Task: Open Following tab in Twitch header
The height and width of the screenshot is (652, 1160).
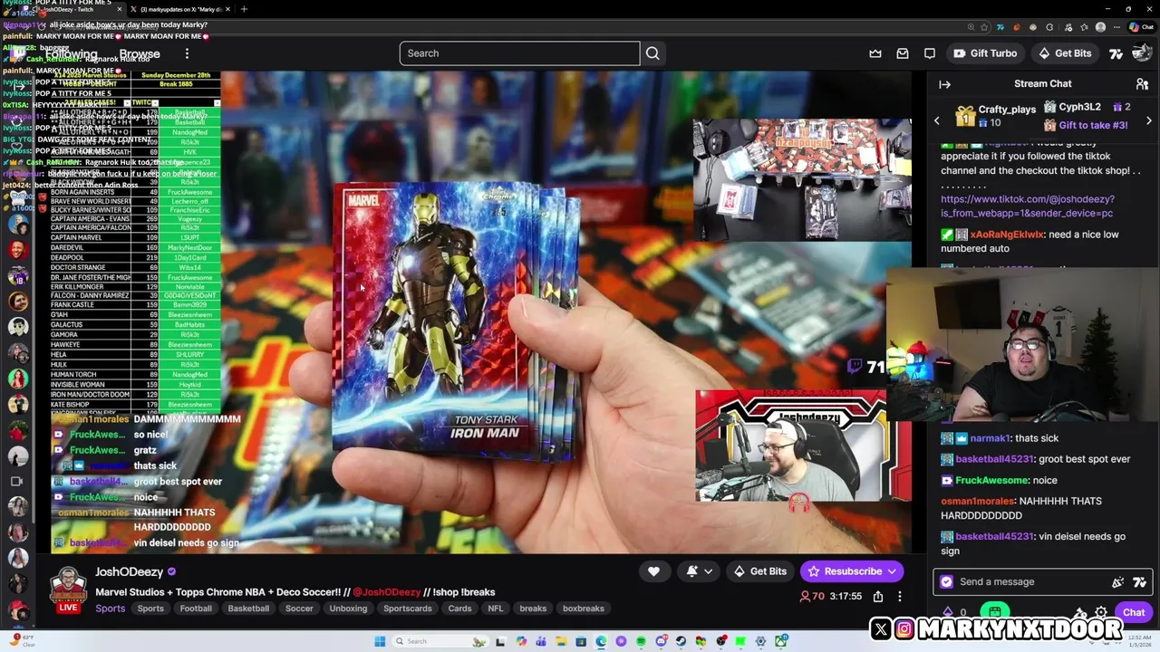Action: point(72,54)
